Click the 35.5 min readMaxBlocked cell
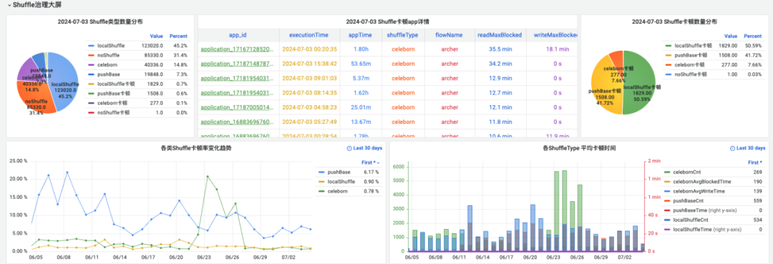773x264 pixels. coord(500,49)
